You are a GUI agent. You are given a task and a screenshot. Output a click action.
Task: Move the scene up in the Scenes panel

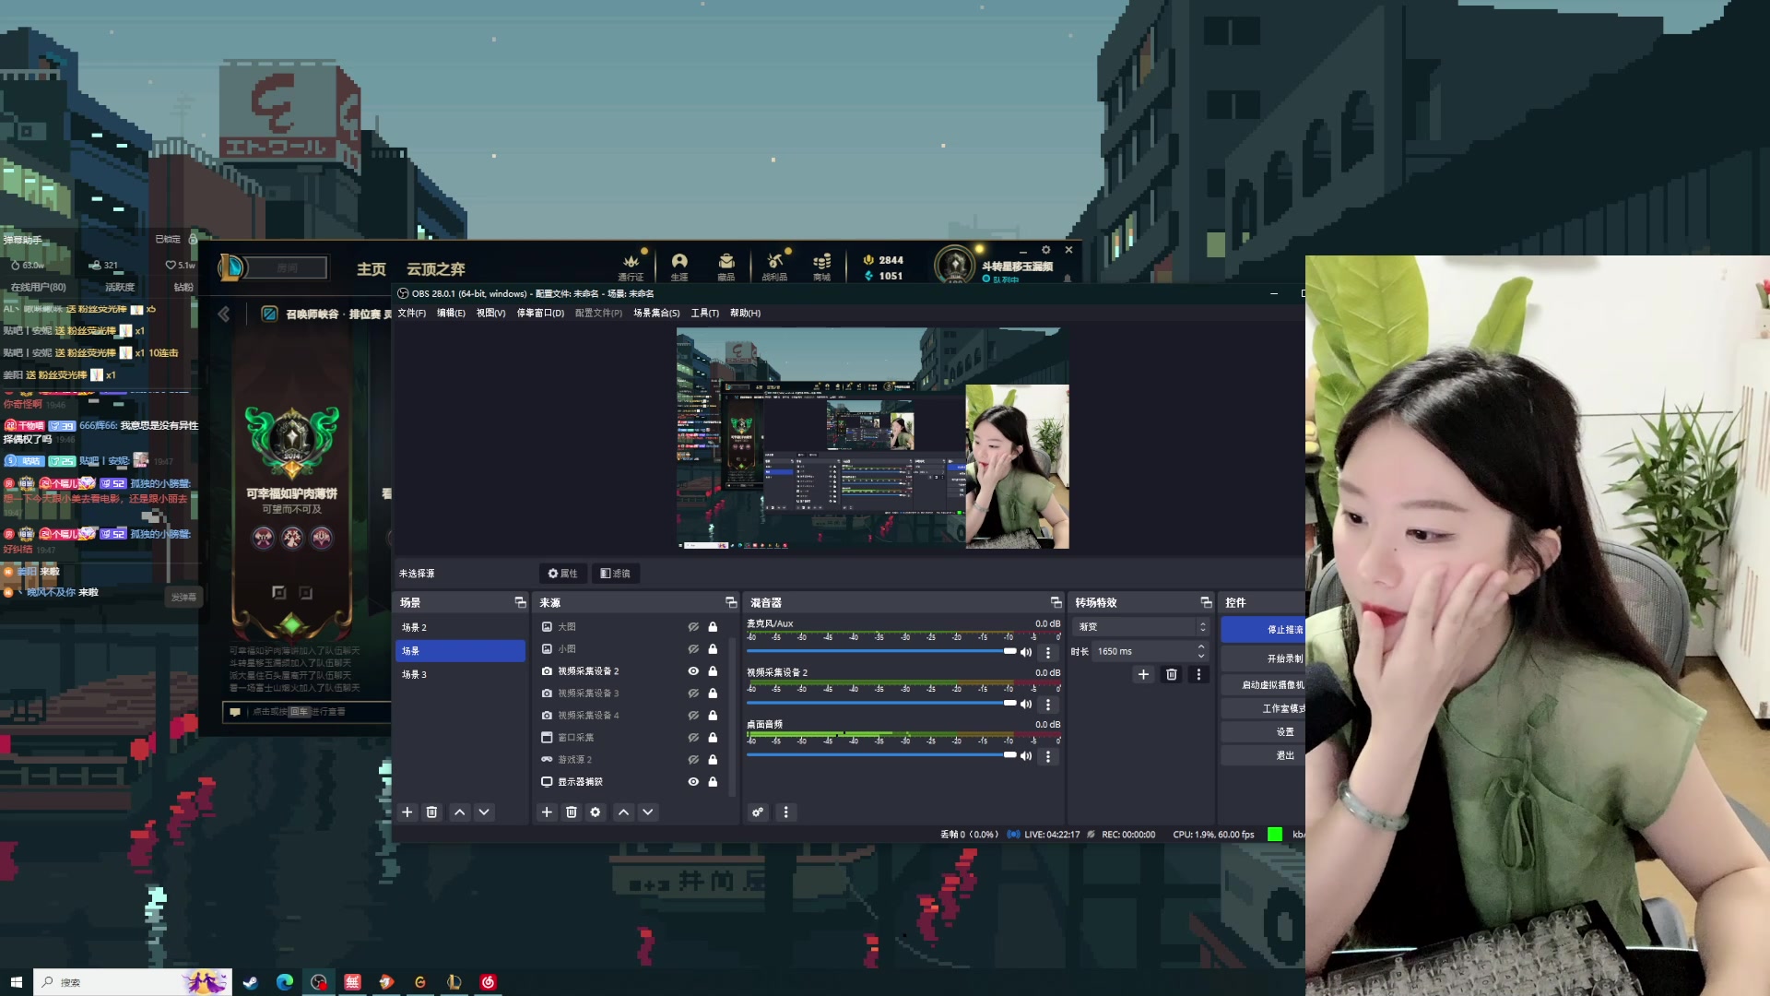coord(459,812)
